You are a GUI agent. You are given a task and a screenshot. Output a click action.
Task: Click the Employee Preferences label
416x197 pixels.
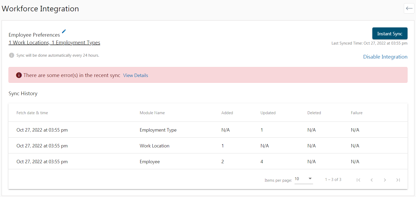pos(34,35)
